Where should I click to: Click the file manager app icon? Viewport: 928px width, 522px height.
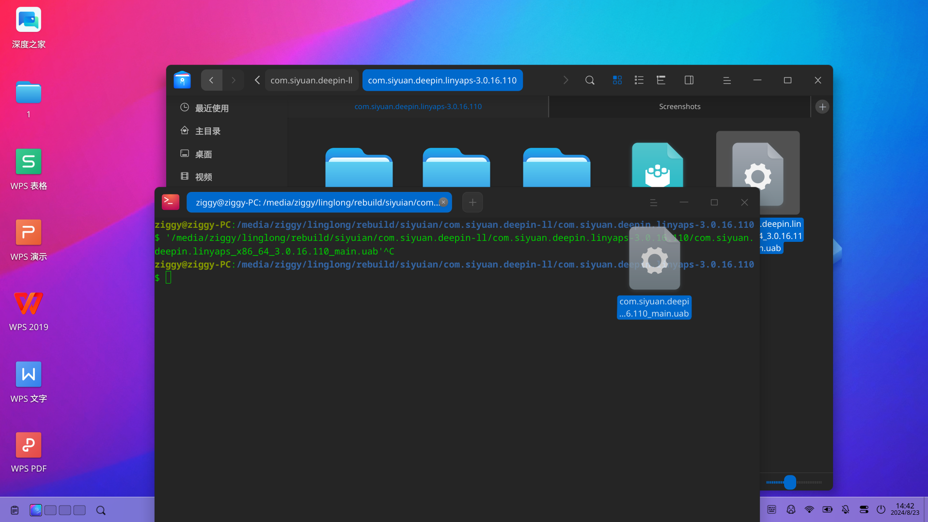(x=182, y=80)
